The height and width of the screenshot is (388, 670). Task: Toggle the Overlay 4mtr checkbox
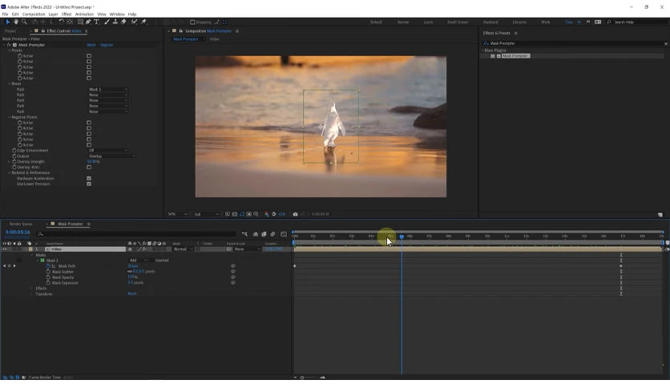(89, 167)
